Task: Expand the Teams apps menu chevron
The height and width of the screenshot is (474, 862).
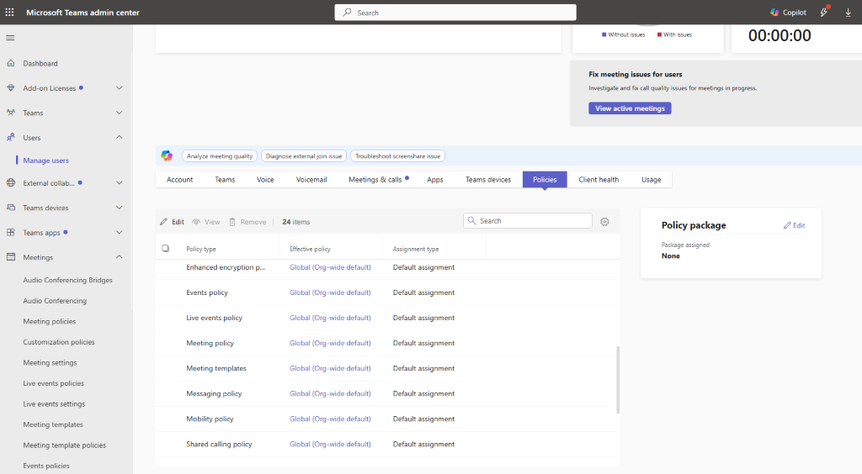Action: tap(120, 232)
